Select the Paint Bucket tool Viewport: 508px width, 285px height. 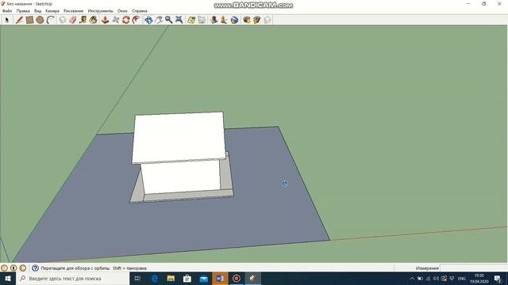[x=94, y=20]
